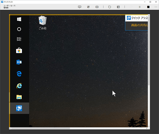Maximize the Quick Assist window
The image size is (159, 134).
(150, 2)
